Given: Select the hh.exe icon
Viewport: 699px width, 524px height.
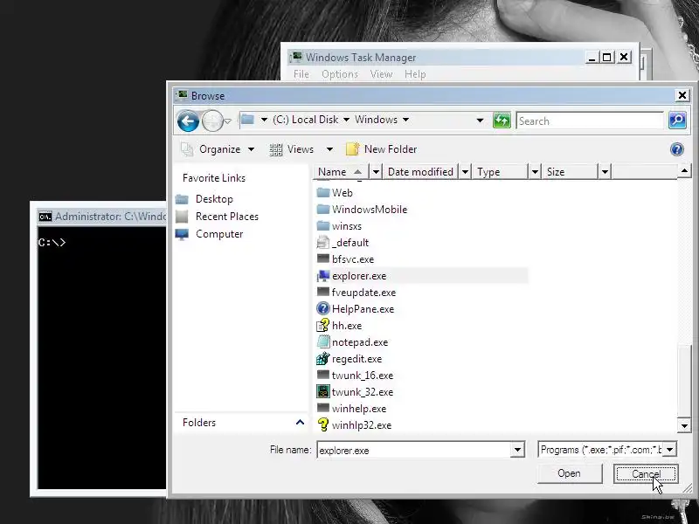Looking at the screenshot, I should [x=323, y=325].
